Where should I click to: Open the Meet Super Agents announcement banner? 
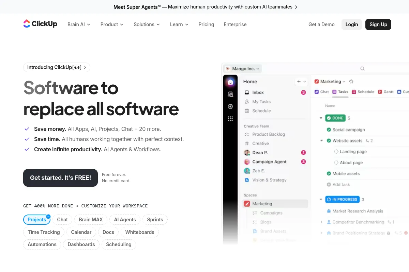click(204, 7)
